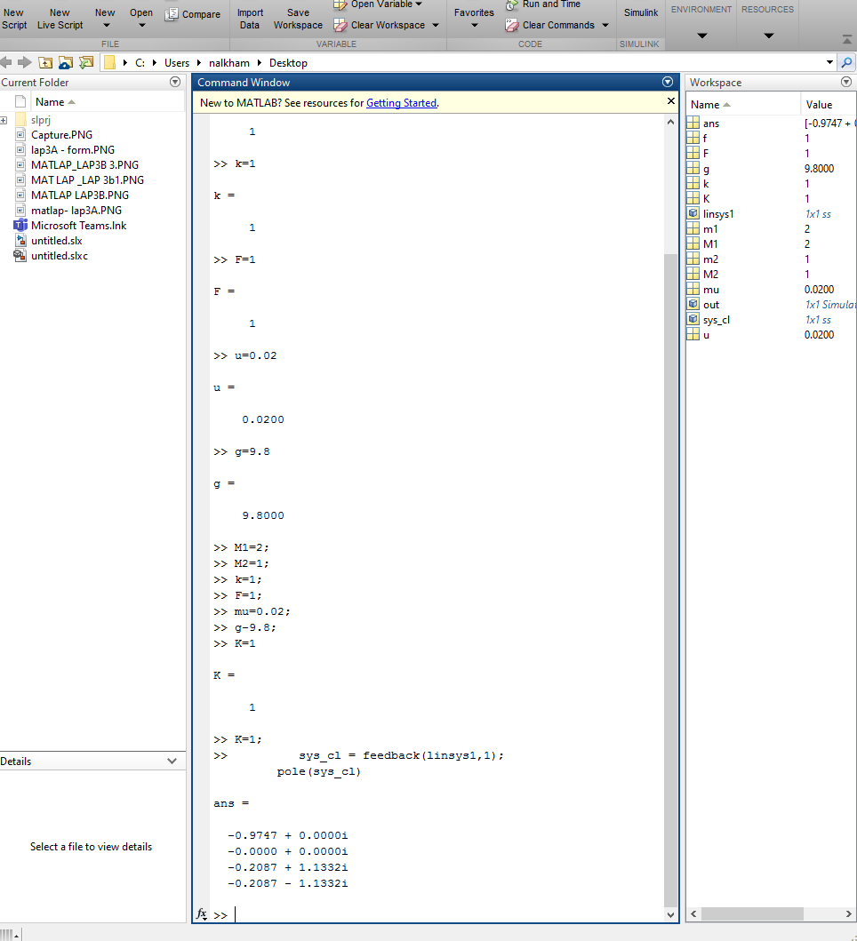Click the folder icon with green arrow
This screenshot has height=941, width=857.
pyautogui.click(x=86, y=62)
